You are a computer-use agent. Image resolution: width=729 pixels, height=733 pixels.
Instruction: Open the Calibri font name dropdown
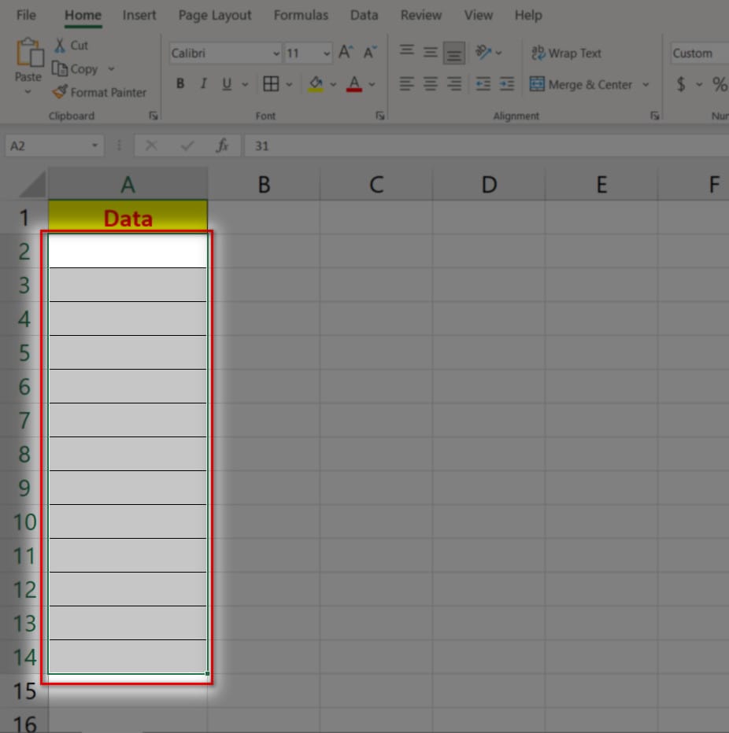(x=276, y=53)
